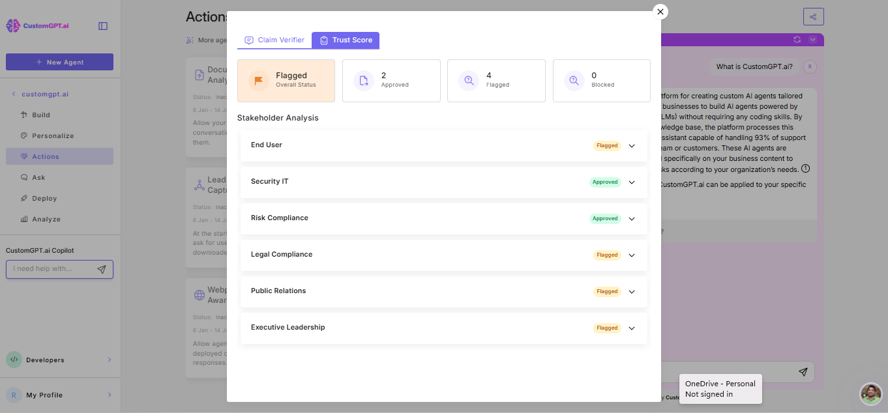Expand the Legal Compliance row
This screenshot has height=413, width=888.
tap(631, 255)
